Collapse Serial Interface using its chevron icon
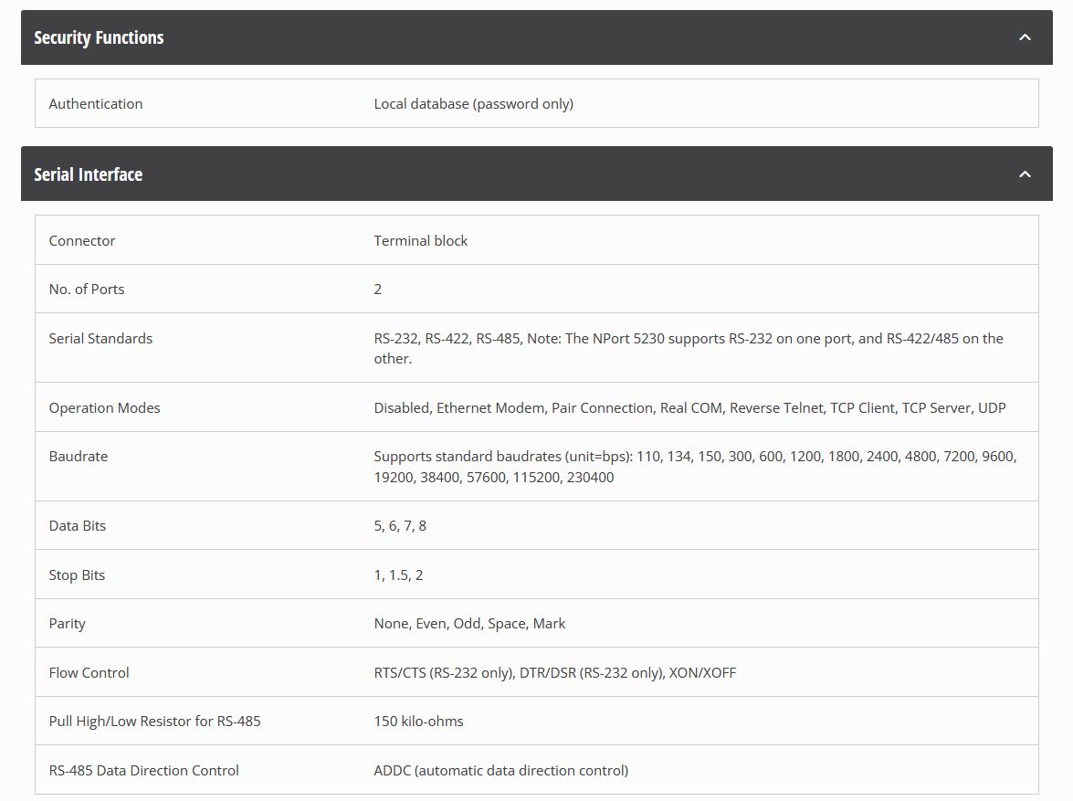The width and height of the screenshot is (1073, 801). [x=1025, y=174]
